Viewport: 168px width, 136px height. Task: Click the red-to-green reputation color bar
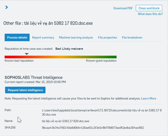[x=61, y=57]
